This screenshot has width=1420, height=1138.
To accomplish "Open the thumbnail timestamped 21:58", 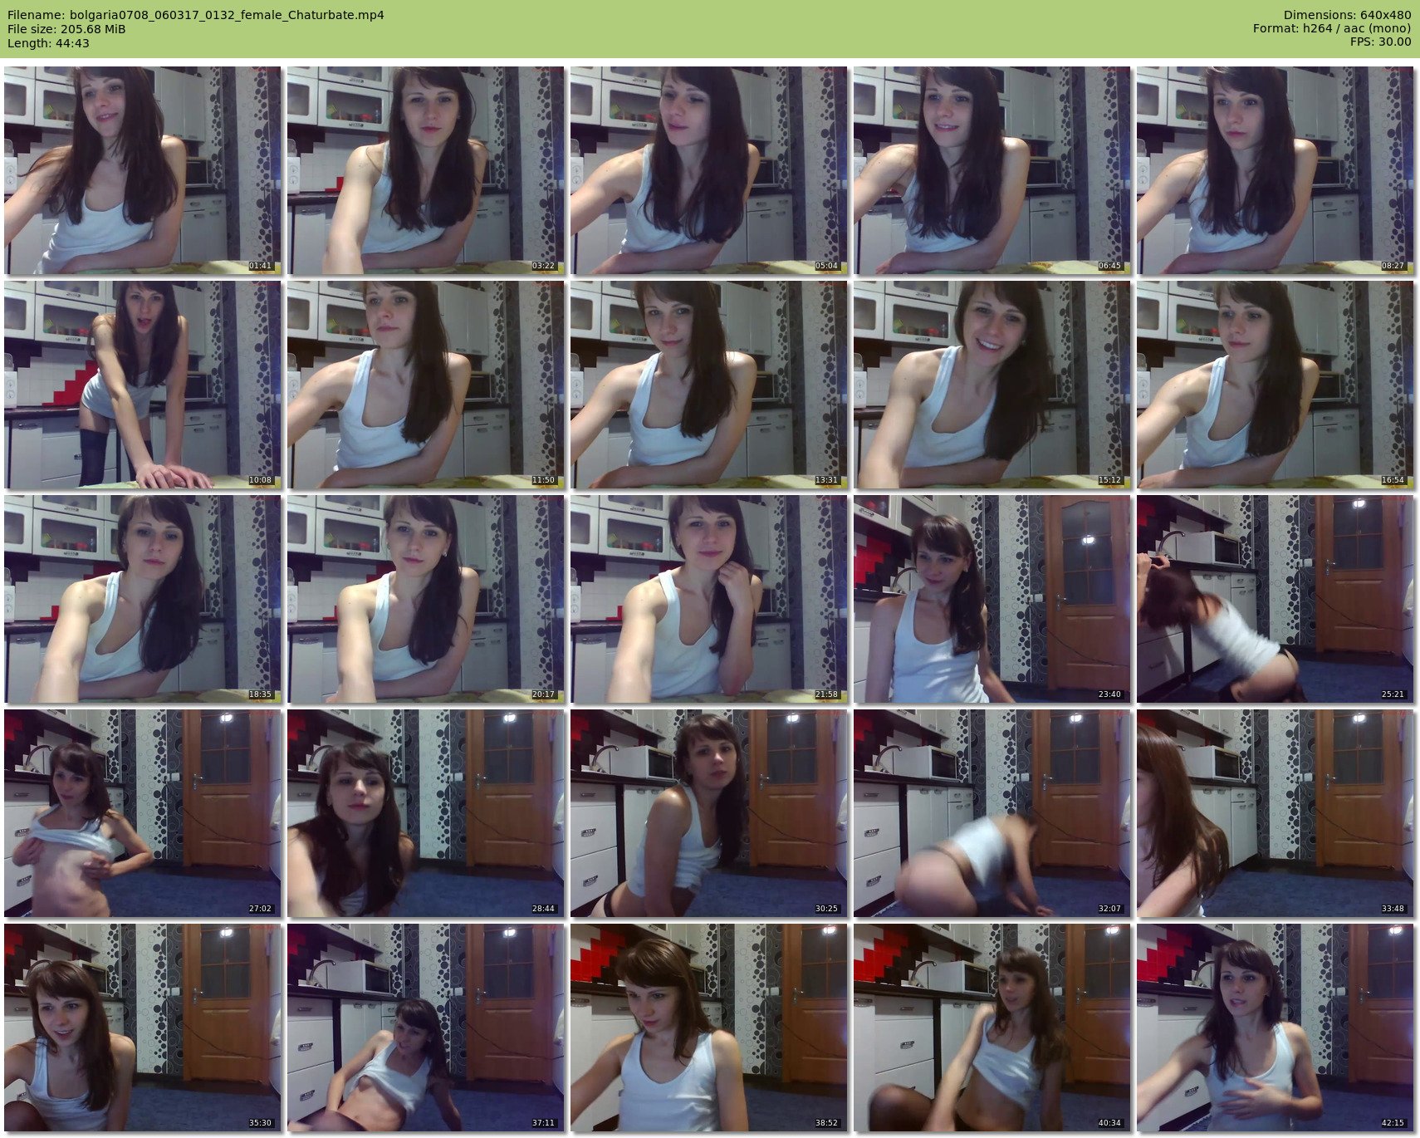I will 708,599.
